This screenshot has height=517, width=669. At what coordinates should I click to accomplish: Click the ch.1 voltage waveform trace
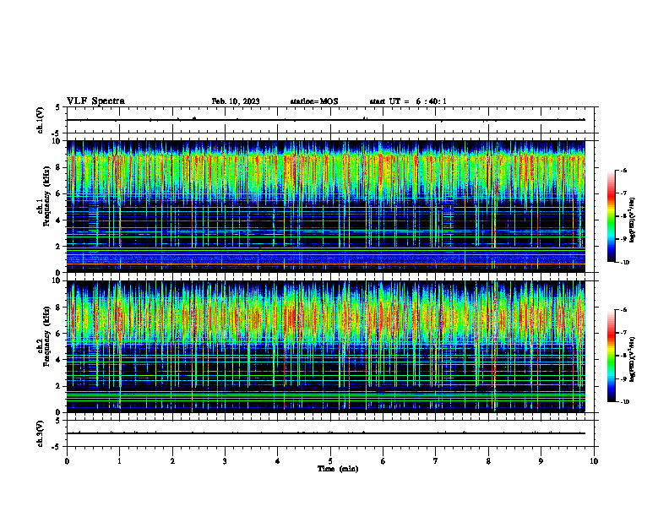[326, 120]
